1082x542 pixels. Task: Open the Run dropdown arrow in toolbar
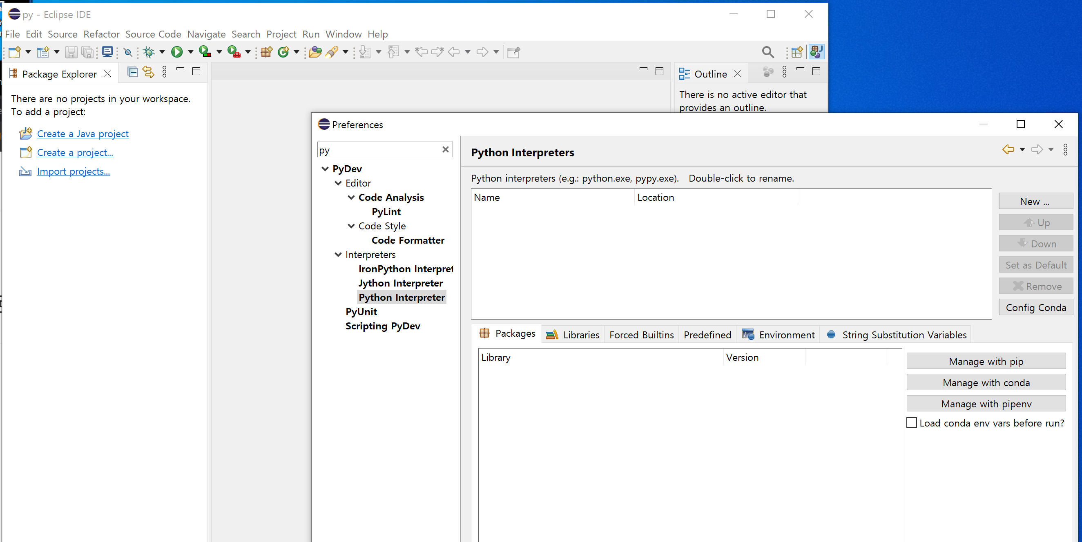click(191, 52)
